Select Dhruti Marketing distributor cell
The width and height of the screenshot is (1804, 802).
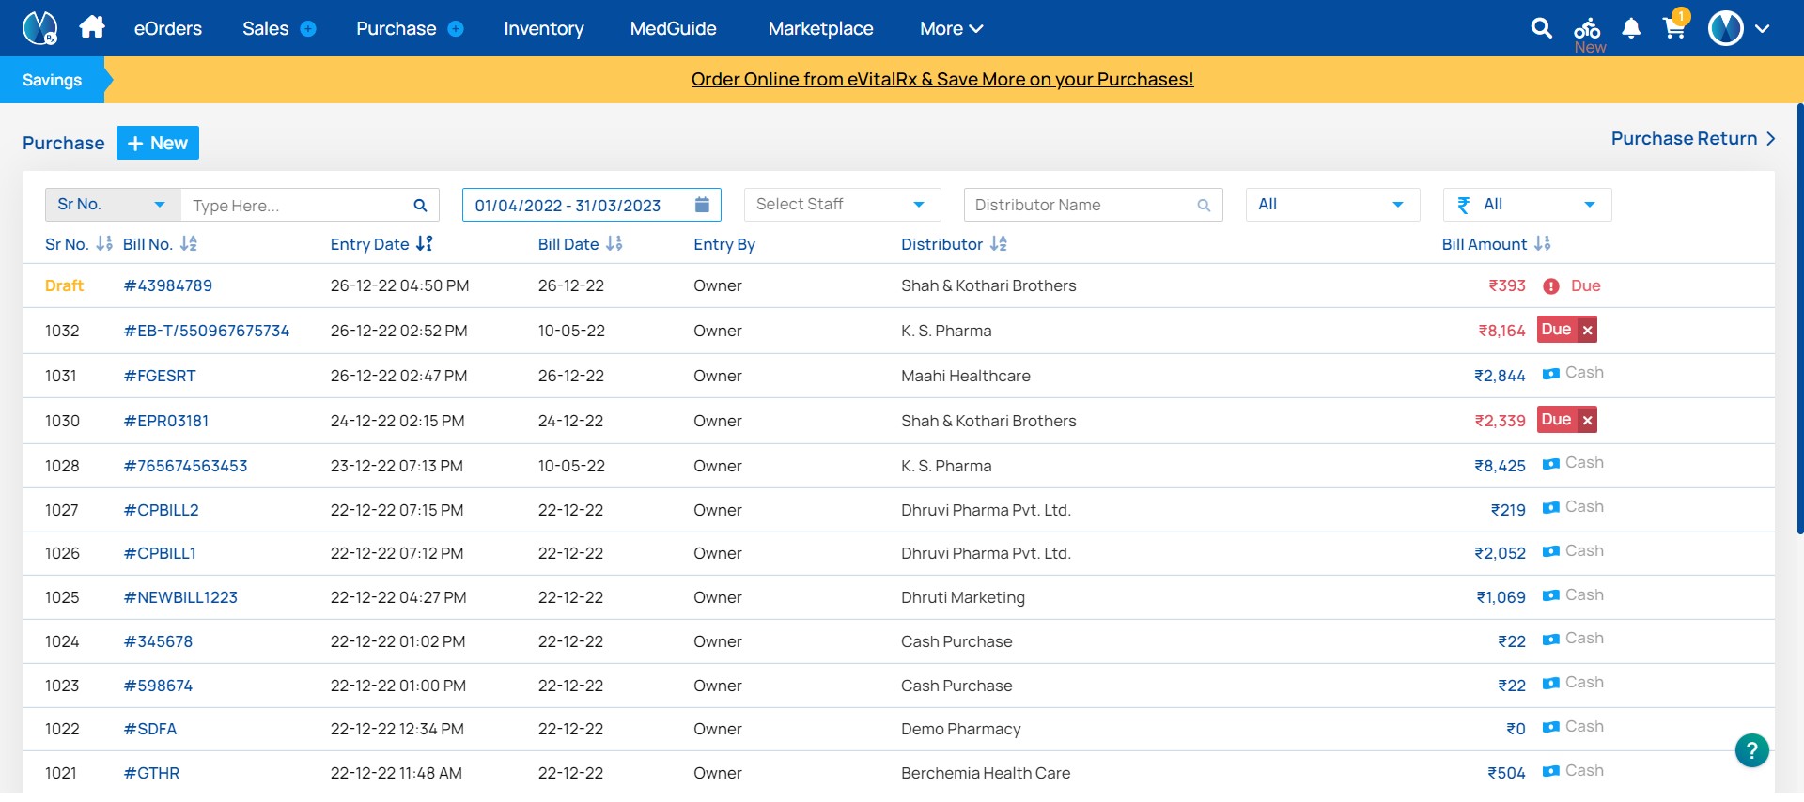963,597
